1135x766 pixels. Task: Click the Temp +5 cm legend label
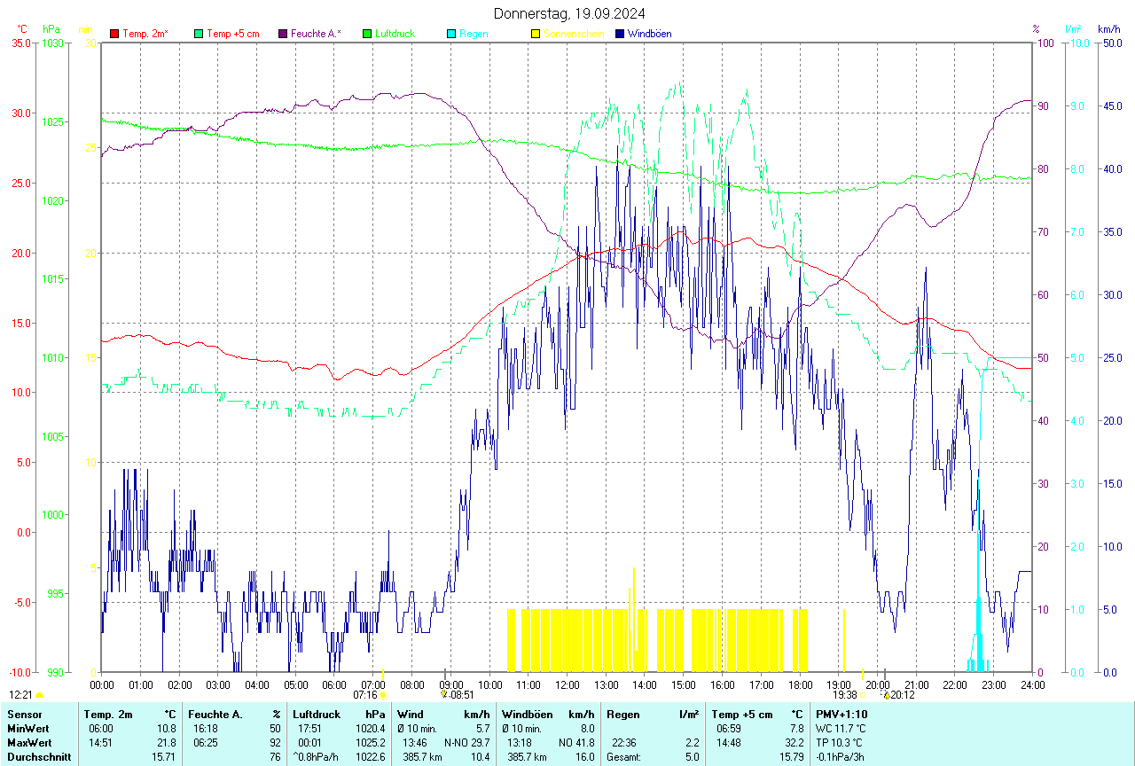pyautogui.click(x=233, y=34)
